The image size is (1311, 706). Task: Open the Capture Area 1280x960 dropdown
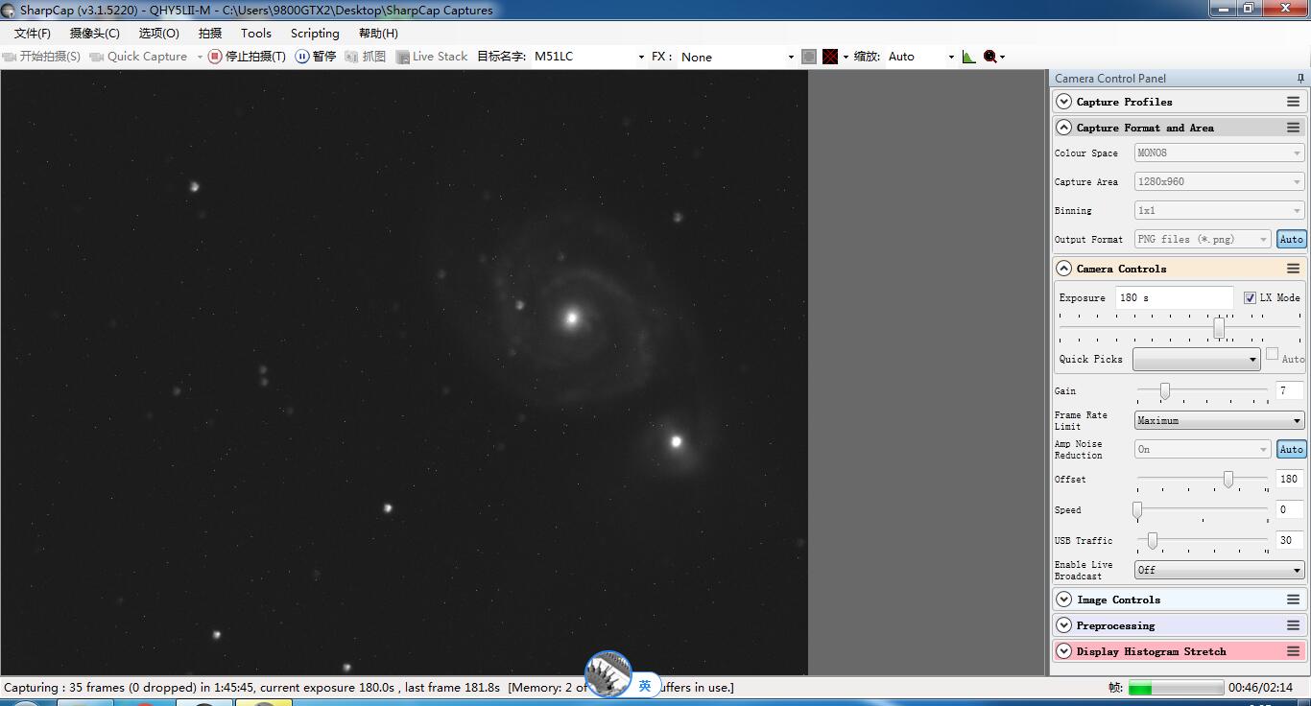[x=1219, y=181]
